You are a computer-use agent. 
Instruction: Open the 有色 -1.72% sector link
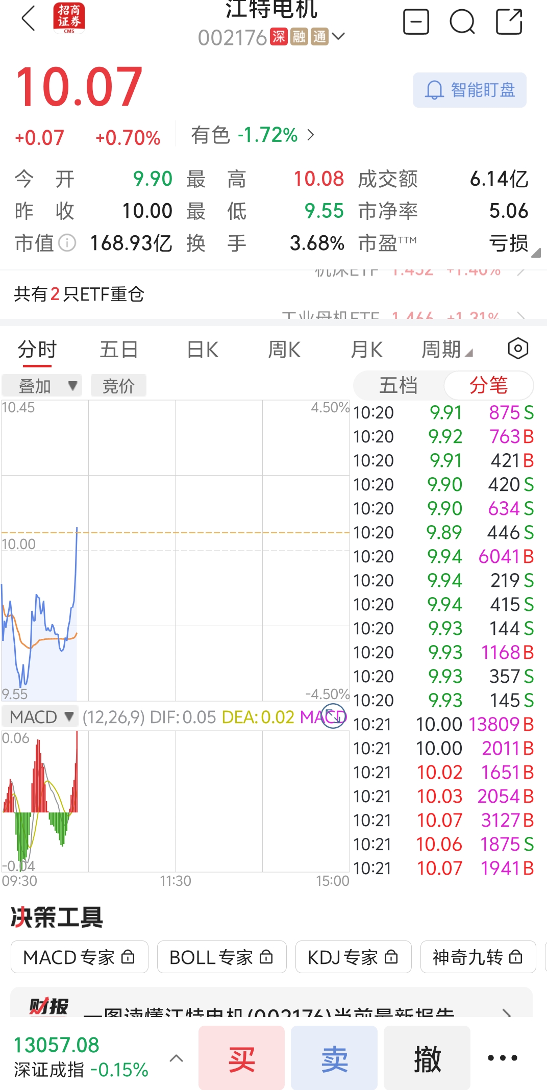coord(253,135)
